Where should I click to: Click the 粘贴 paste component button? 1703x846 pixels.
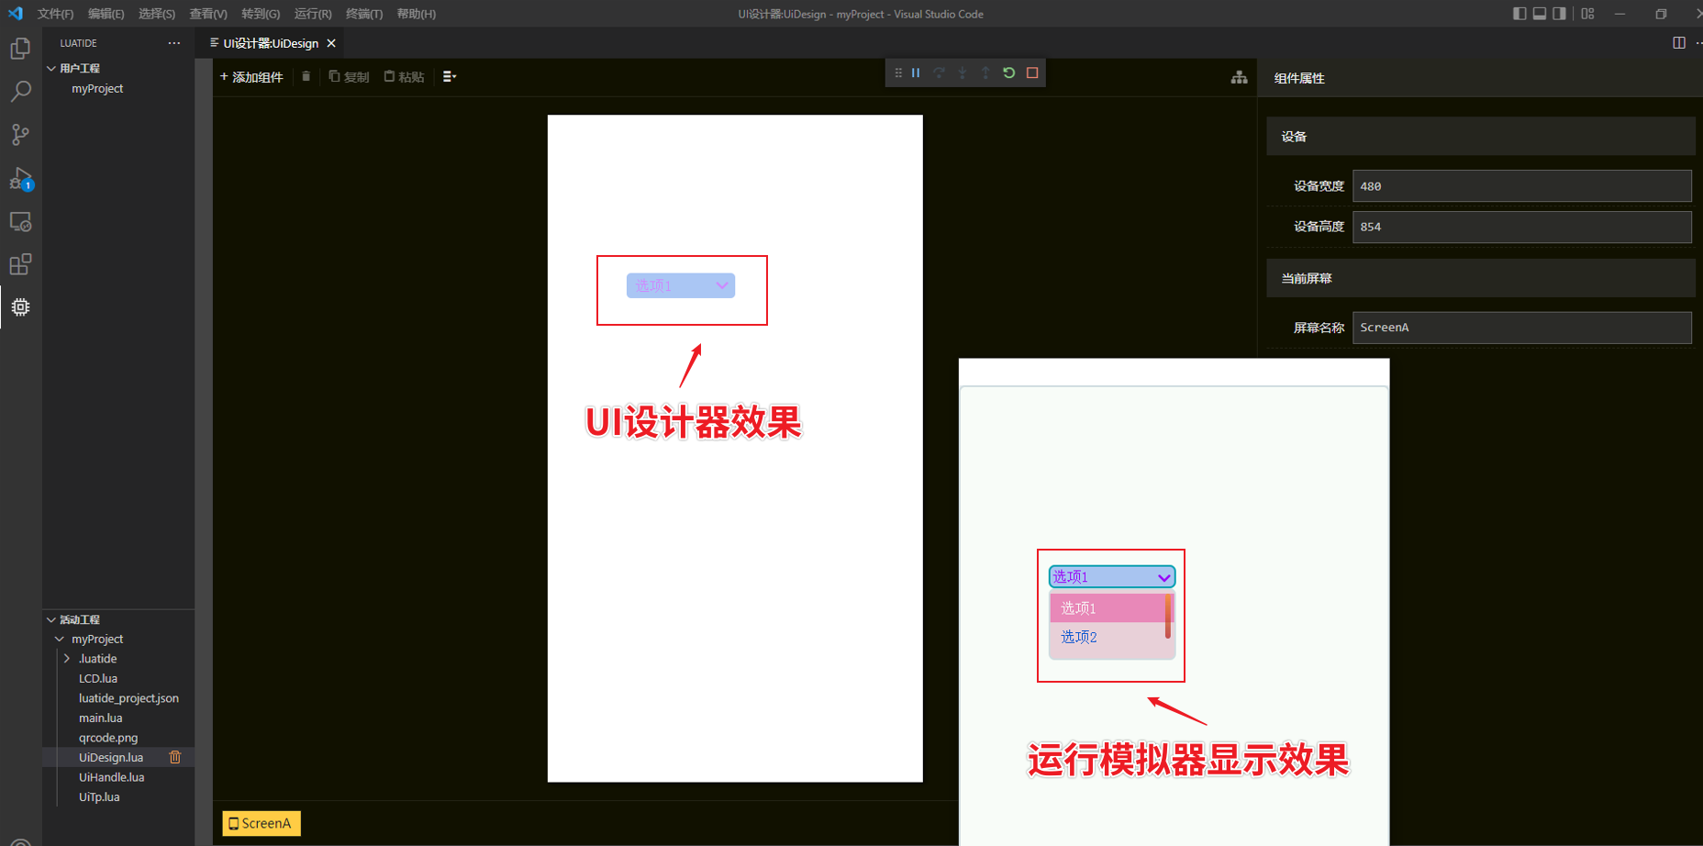tap(404, 76)
